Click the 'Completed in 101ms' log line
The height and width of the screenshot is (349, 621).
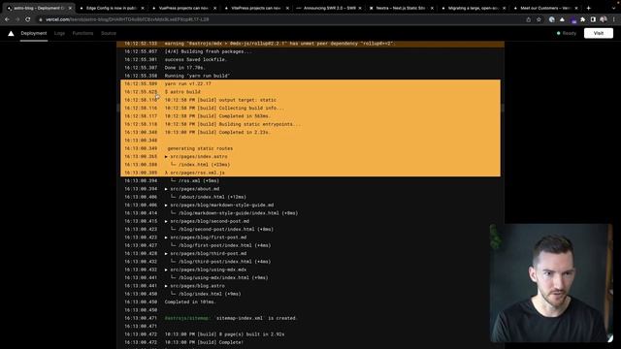pyautogui.click(x=310, y=301)
